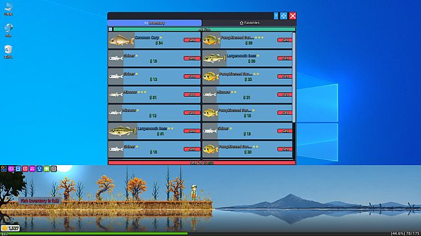The image size is (421, 236).
Task: Open the red game toolbar icon
Action: coord(25,168)
